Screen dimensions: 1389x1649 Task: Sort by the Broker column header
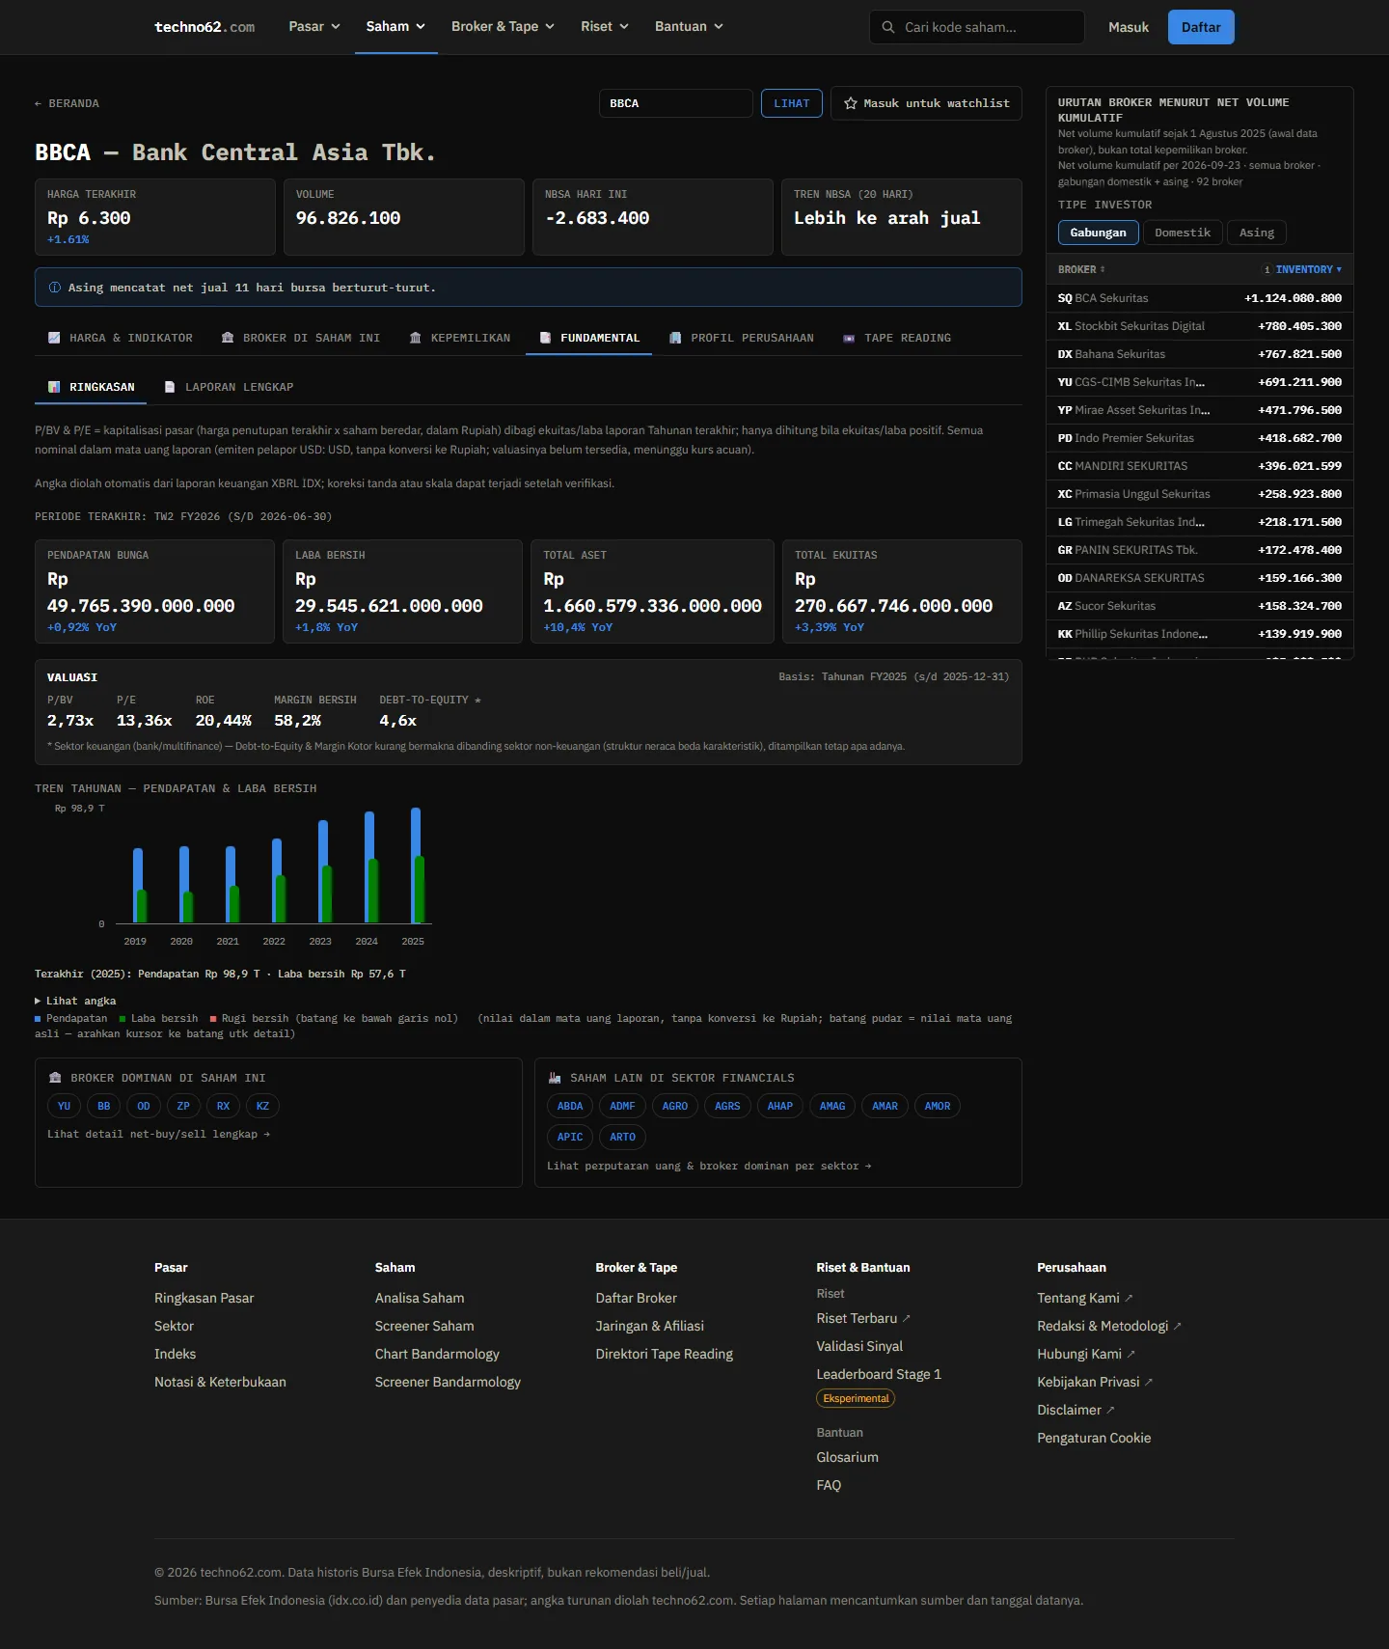[1081, 270]
